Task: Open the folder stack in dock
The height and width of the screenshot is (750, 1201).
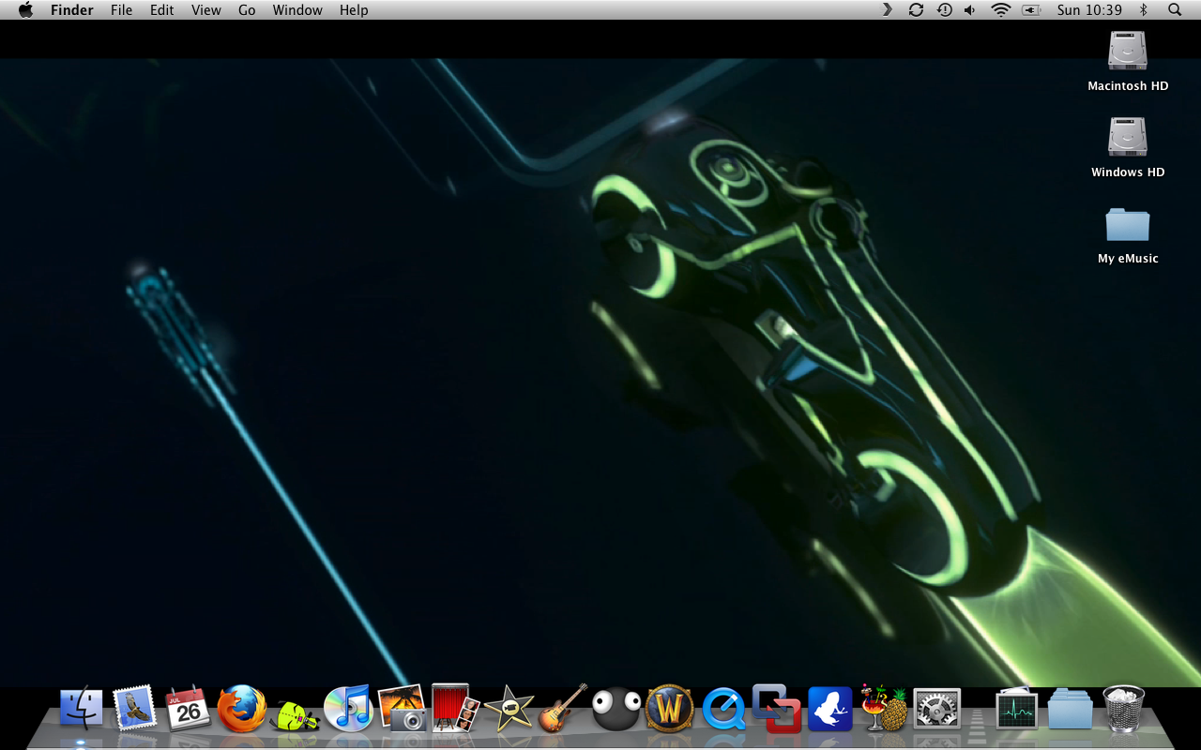Action: pyautogui.click(x=1070, y=709)
